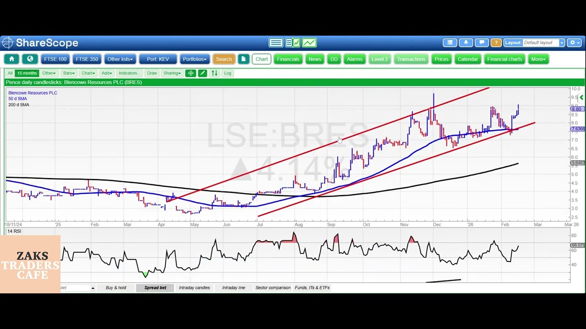Select the Buy & hold chart preset
This screenshot has height=329, width=586.
[x=116, y=288]
